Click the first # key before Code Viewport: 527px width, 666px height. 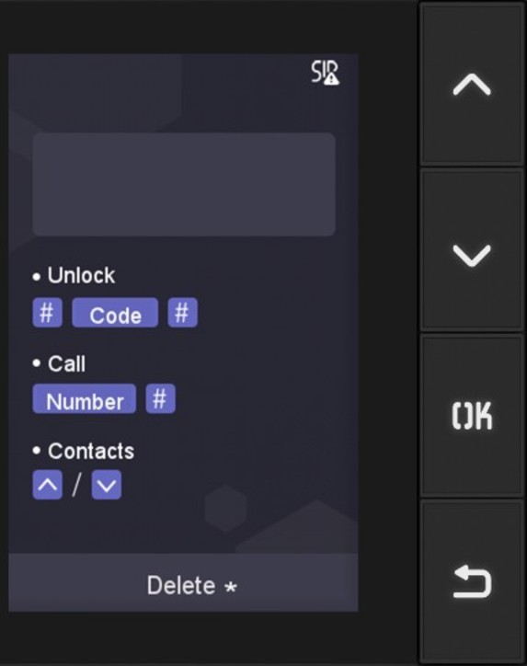47,313
